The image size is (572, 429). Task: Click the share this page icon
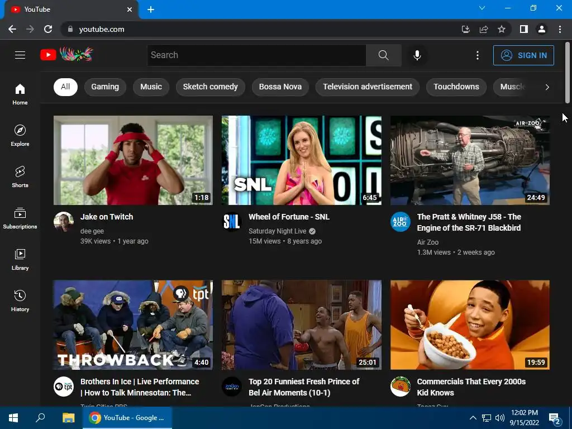click(x=484, y=29)
